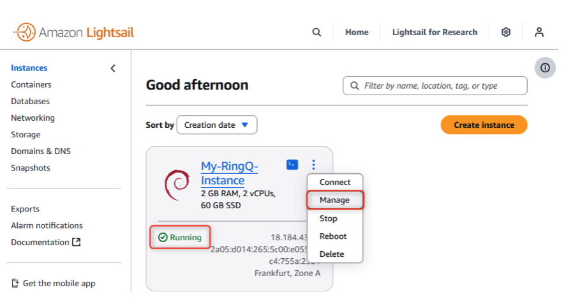Click the filter by name input field

(x=435, y=86)
